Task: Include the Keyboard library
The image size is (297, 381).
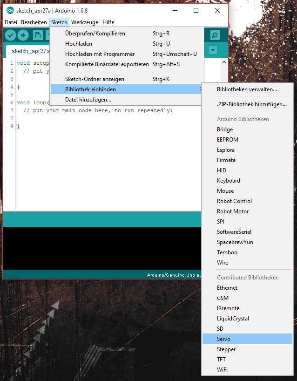Action: (247, 181)
